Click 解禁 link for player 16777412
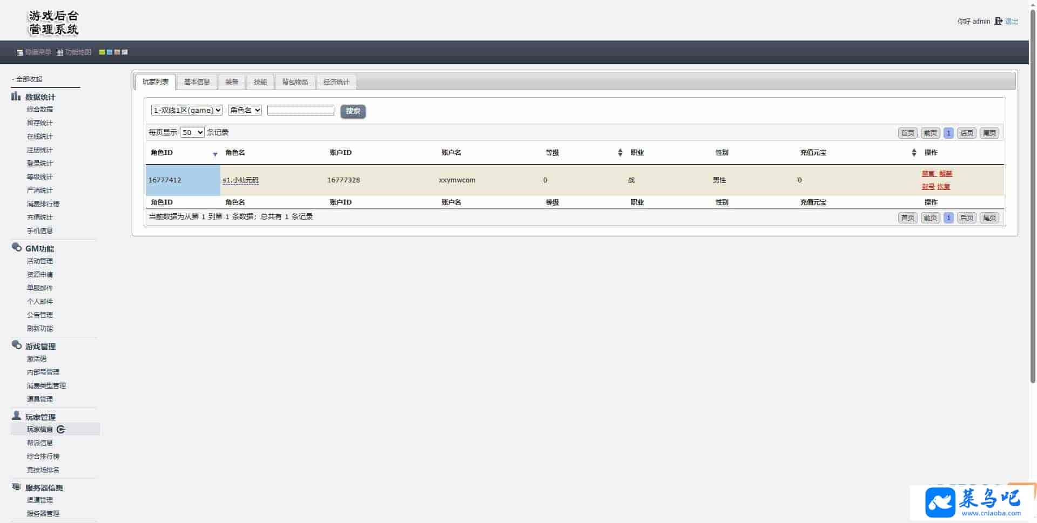 click(x=946, y=174)
